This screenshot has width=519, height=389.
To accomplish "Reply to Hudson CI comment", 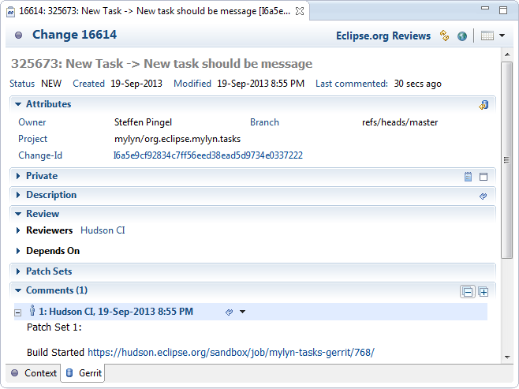I will [229, 312].
